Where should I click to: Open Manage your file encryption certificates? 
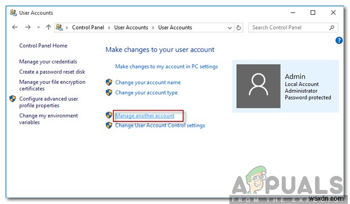[52, 85]
